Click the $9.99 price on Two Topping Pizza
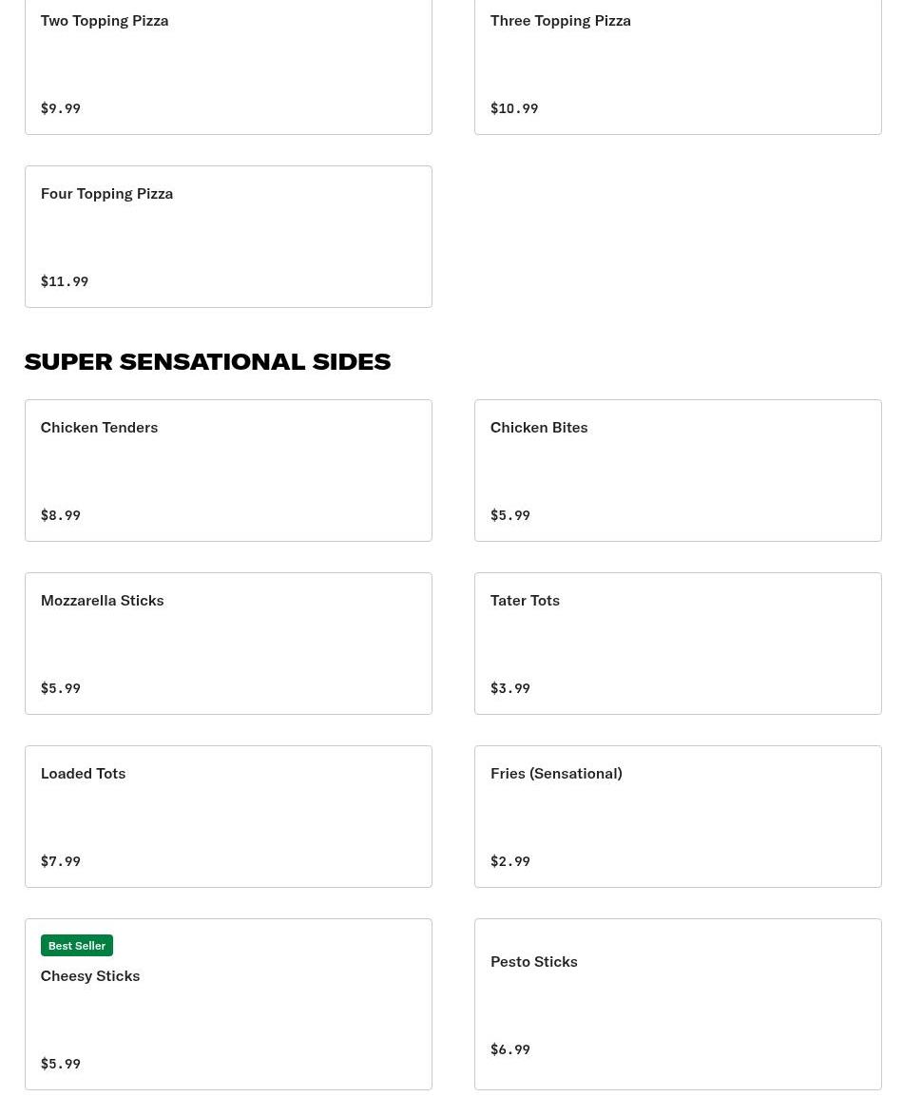This screenshot has height=1116, width=903. 60,107
